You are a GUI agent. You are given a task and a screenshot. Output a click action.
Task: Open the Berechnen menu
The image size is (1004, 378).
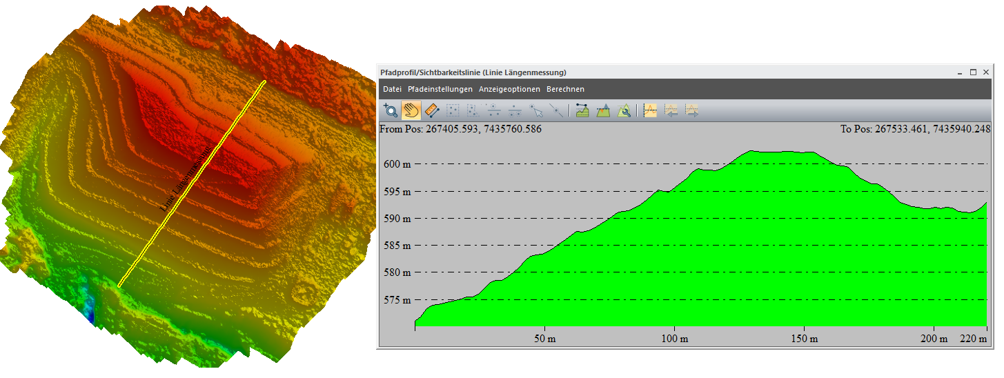565,89
